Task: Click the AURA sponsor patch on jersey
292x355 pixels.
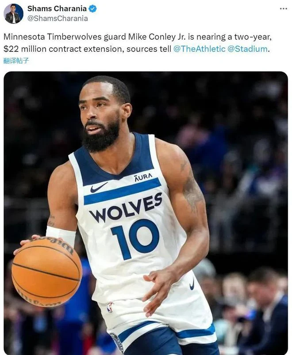Action: [x=143, y=177]
